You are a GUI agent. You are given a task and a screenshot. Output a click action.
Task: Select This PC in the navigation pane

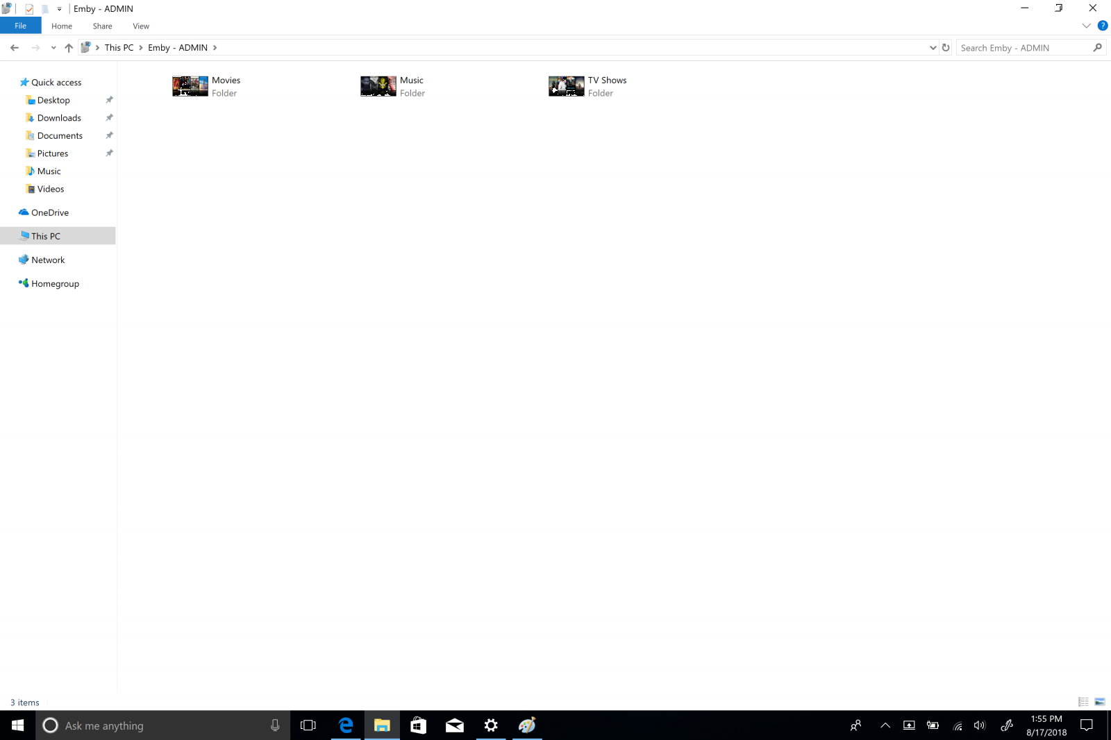coord(46,236)
